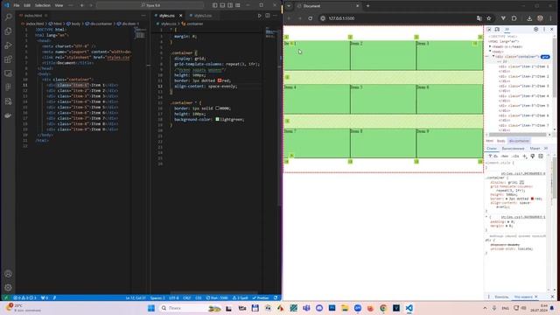The width and height of the screenshot is (560, 315).
Task: Open black #000 color swatch in VS Code
Action: tap(218, 108)
